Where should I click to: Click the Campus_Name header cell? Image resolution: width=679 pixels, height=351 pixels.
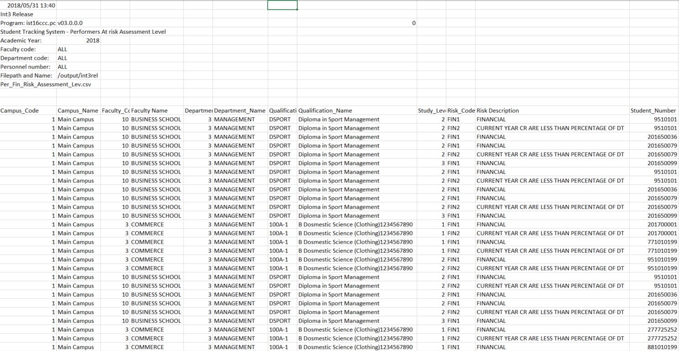coord(78,110)
